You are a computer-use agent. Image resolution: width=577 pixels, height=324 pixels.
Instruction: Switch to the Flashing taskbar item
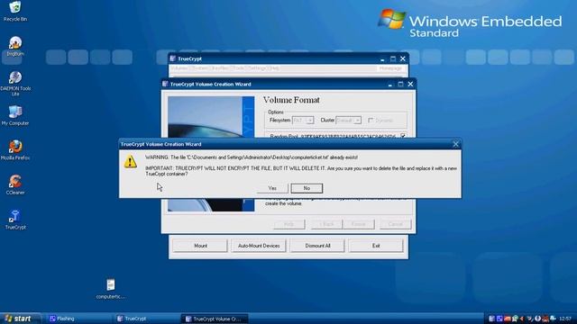(x=78, y=319)
